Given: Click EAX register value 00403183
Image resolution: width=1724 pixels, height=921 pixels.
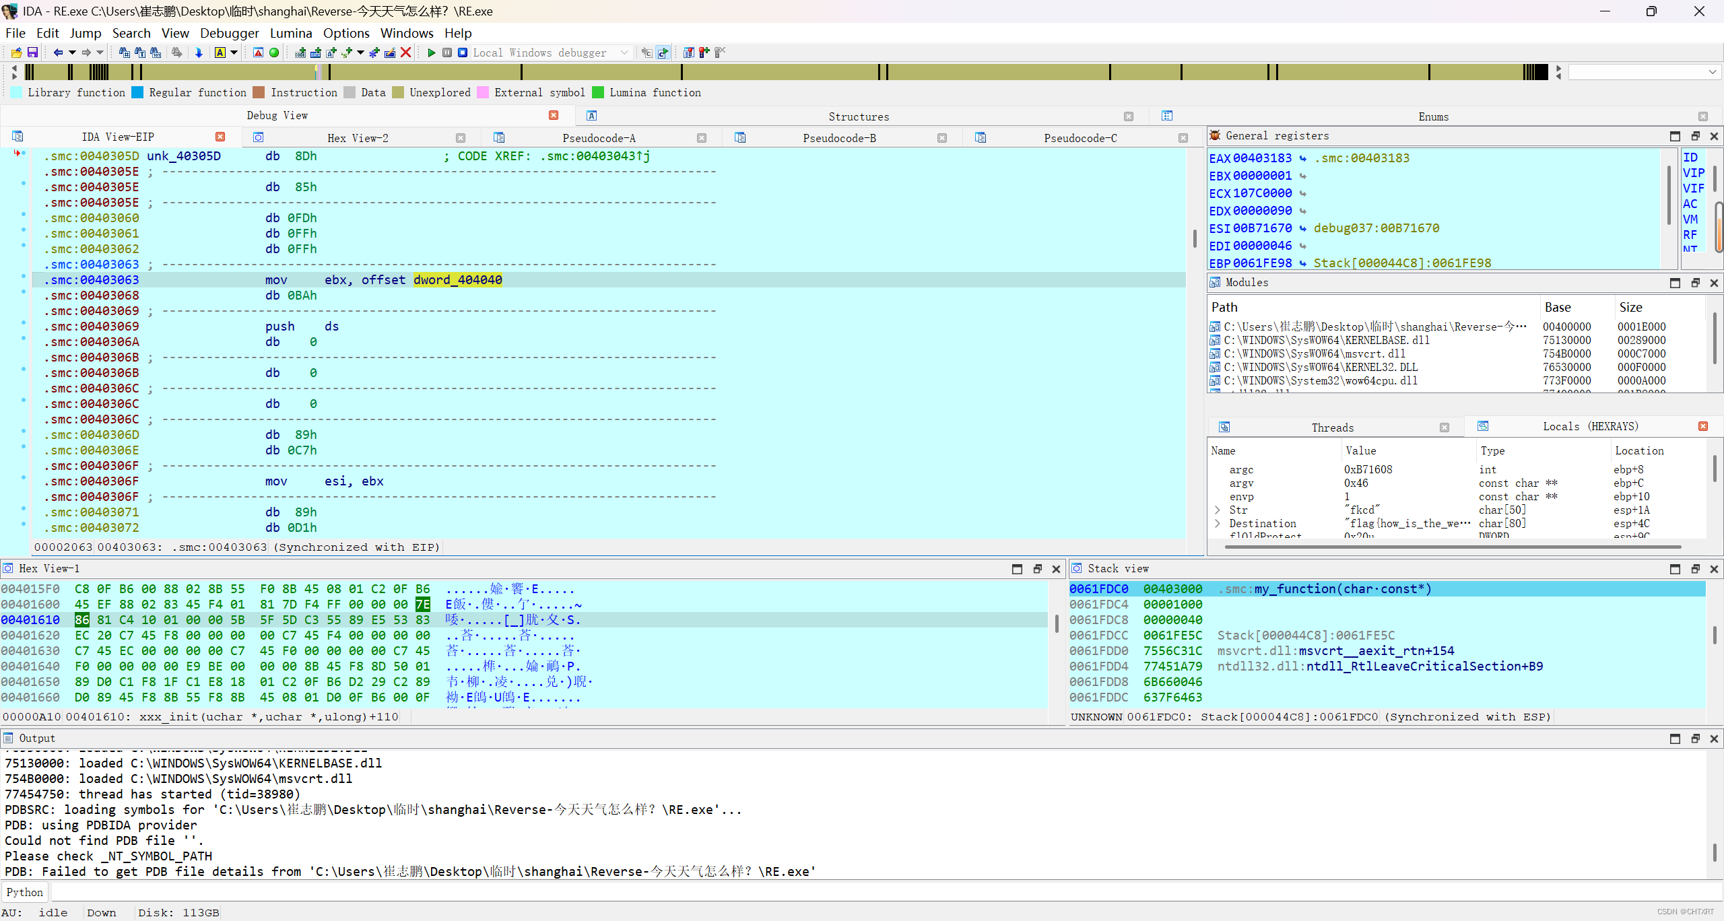Looking at the screenshot, I should point(1262,158).
